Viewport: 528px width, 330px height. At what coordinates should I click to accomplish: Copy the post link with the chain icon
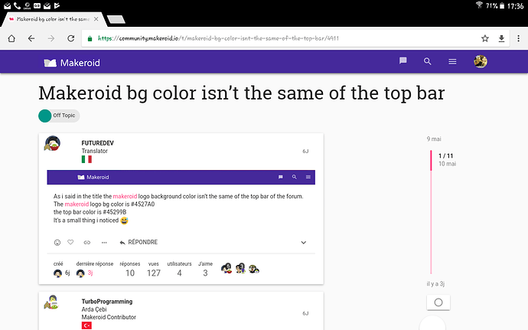coord(87,243)
